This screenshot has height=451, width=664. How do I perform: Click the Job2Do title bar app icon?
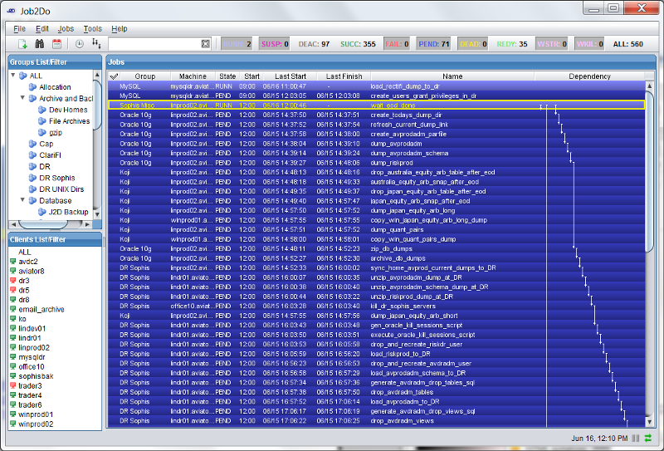(12, 11)
